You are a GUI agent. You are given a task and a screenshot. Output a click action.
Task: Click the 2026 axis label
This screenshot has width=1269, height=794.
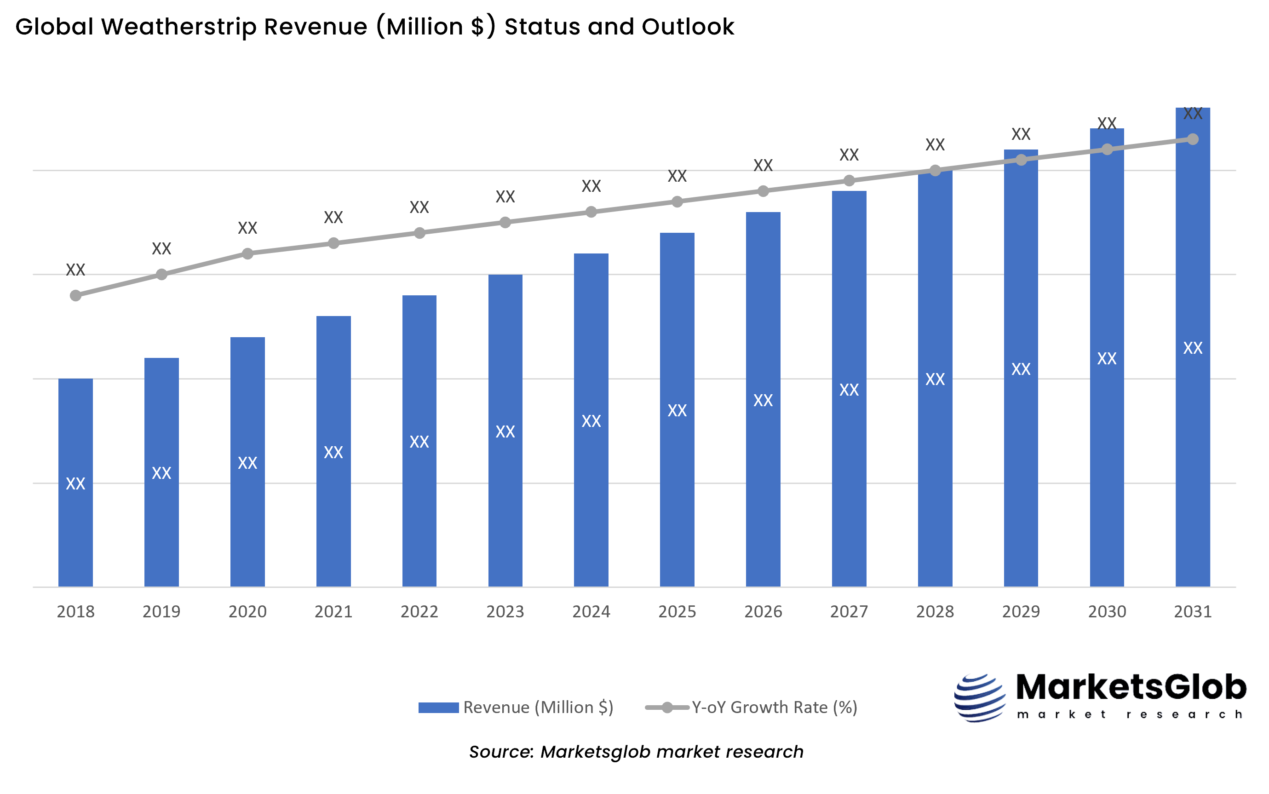[763, 612]
